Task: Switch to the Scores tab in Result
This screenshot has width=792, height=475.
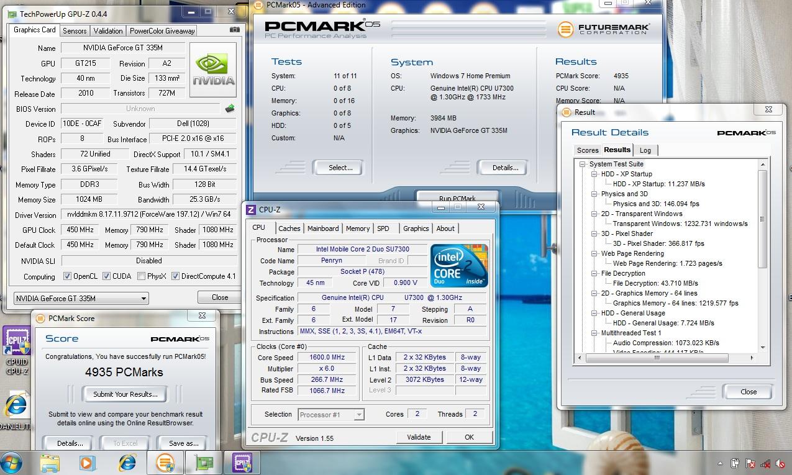Action: (588, 150)
